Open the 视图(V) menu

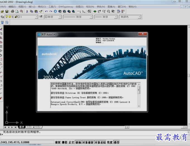click(x=22, y=7)
